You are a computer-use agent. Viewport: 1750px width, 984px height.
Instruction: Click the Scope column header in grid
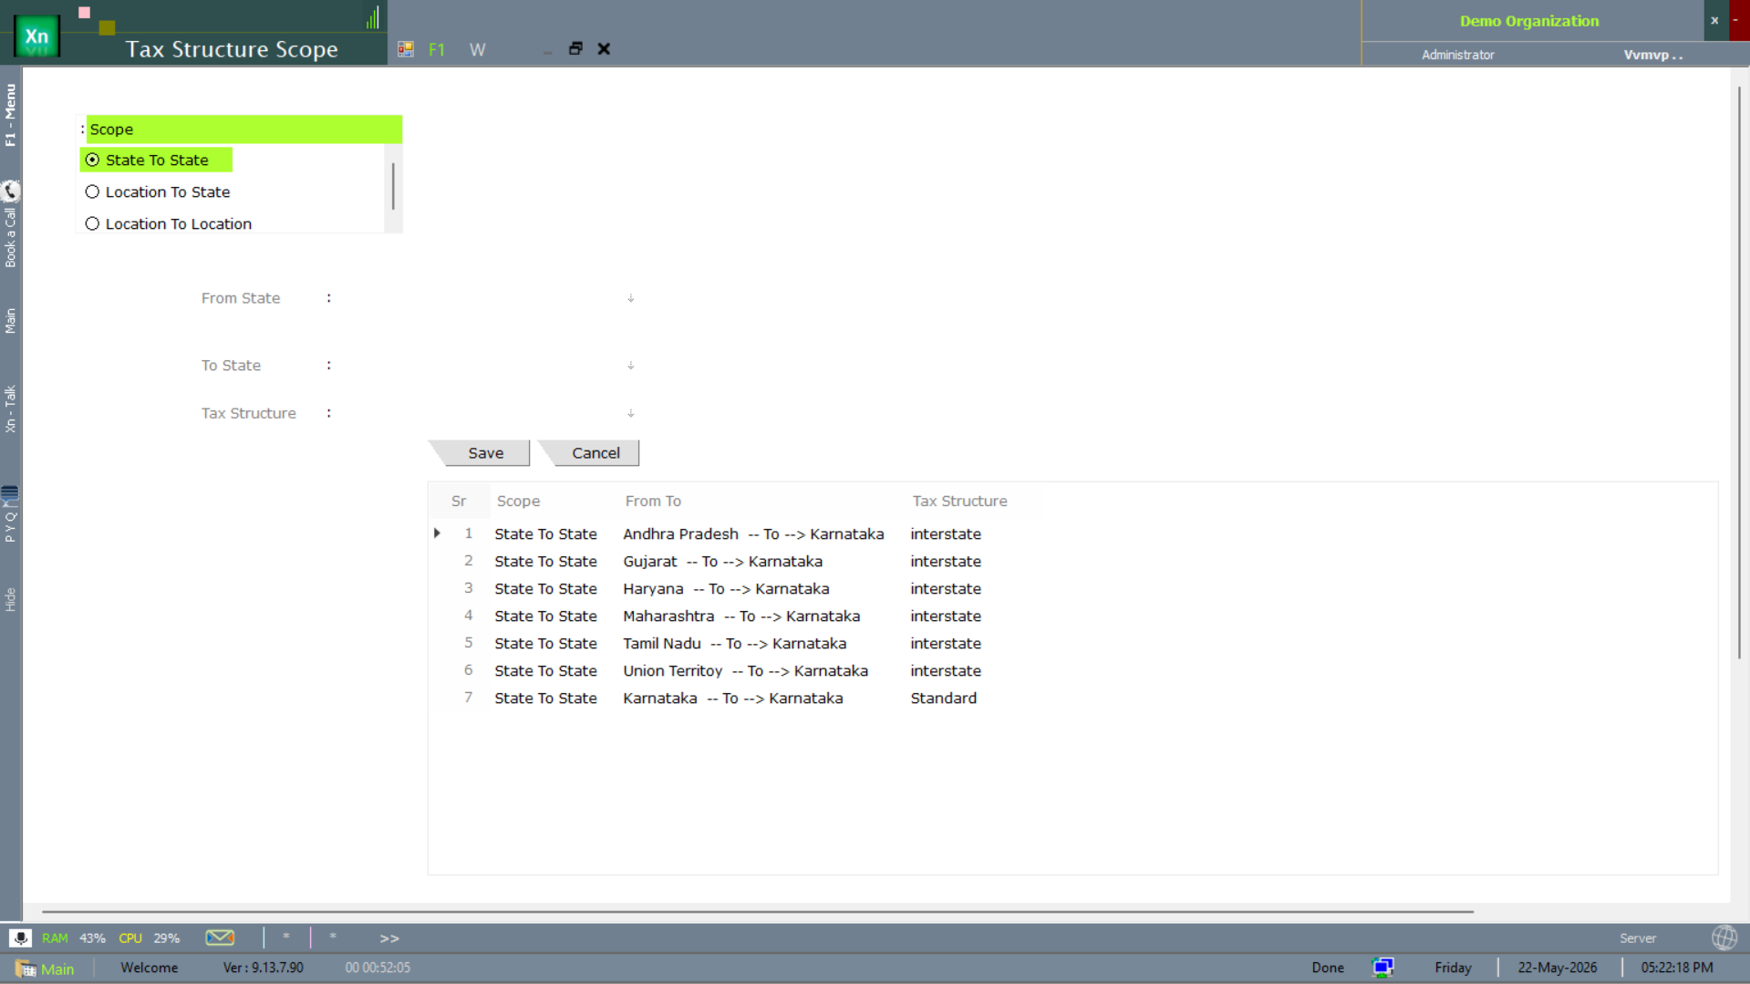(x=518, y=501)
